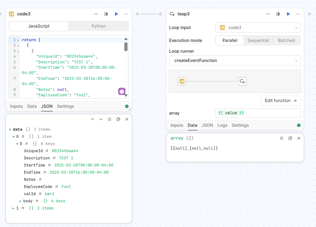
Task: Click the array value input field
Action: pyautogui.click(x=258, y=113)
